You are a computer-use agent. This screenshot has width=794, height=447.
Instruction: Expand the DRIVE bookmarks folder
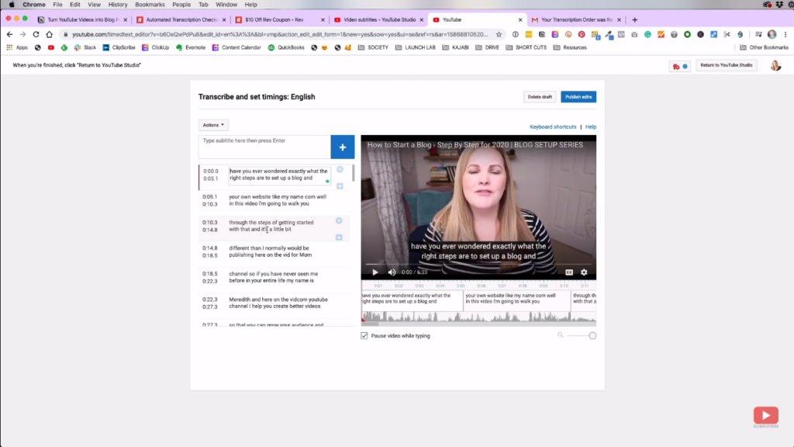tap(487, 47)
